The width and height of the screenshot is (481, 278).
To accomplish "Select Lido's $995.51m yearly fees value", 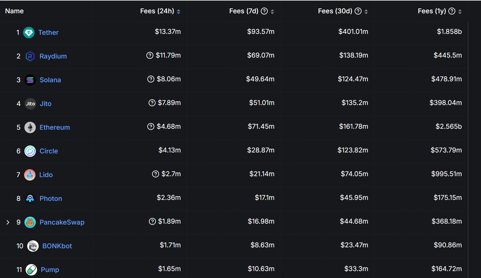I will pyautogui.click(x=446, y=174).
